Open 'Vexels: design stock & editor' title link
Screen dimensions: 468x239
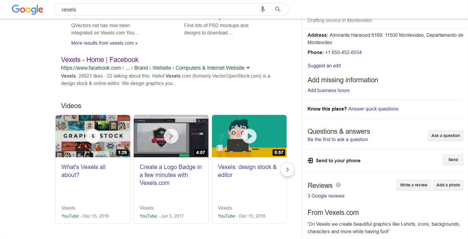[x=247, y=171]
